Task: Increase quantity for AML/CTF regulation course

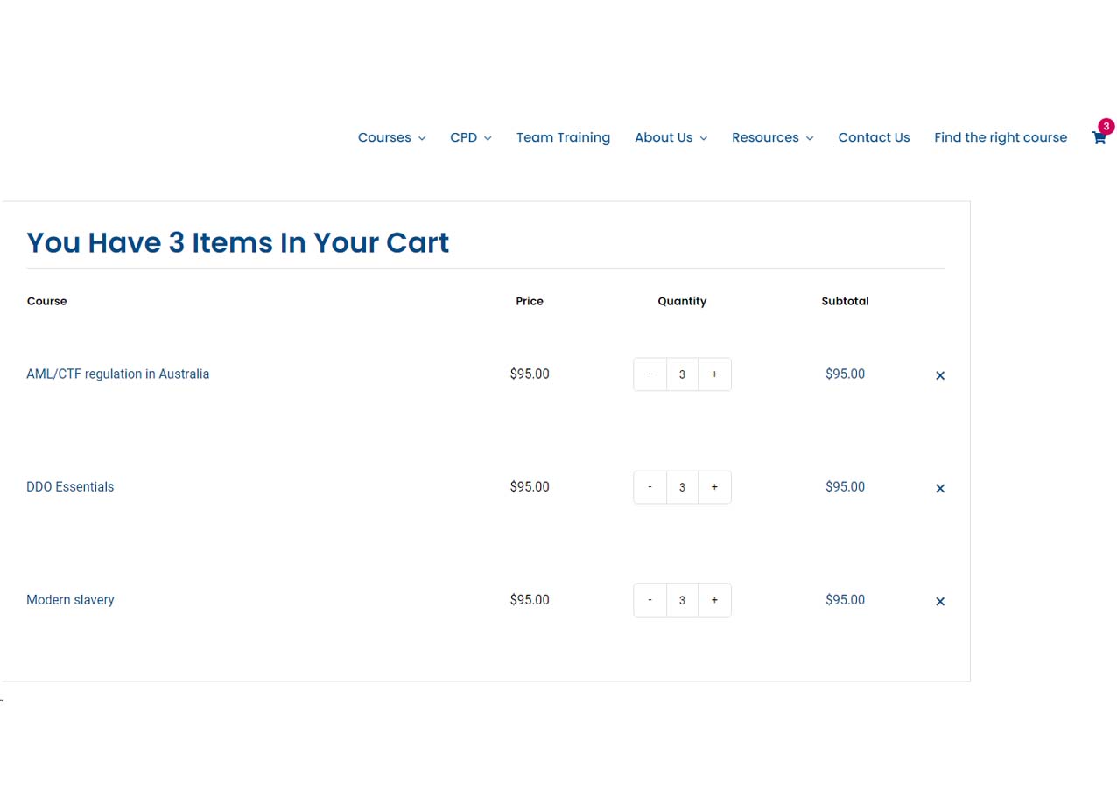Action: (714, 374)
